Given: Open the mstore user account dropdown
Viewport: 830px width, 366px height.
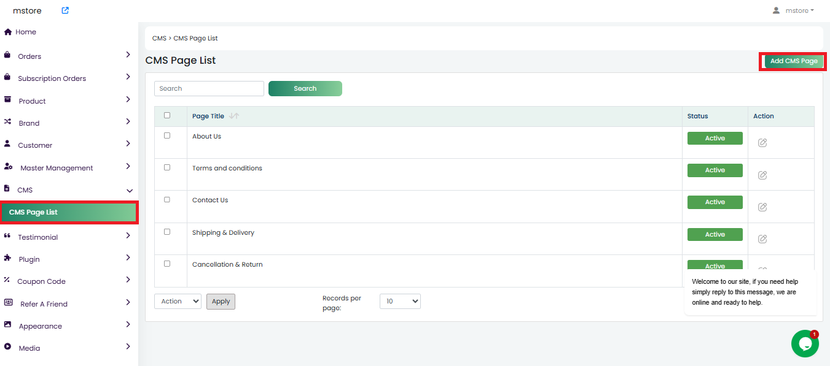Looking at the screenshot, I should (794, 10).
